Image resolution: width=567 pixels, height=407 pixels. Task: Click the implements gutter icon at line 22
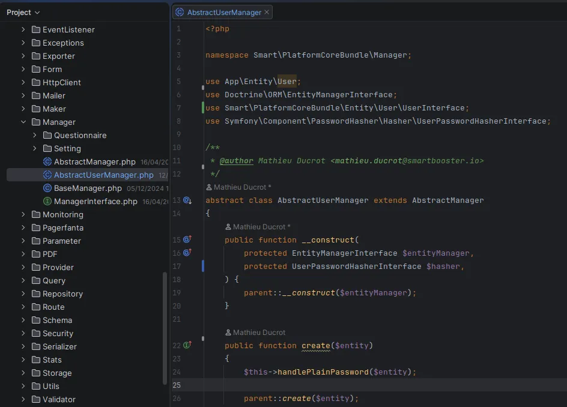(x=187, y=345)
